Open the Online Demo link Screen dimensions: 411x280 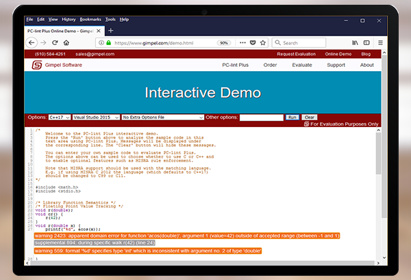point(338,54)
